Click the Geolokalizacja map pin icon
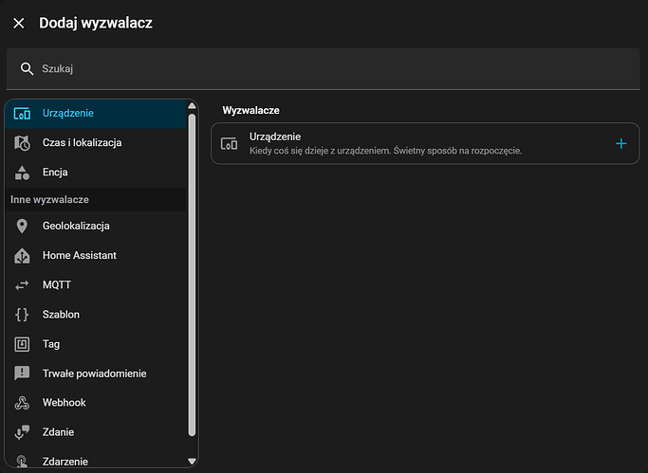The height and width of the screenshot is (473, 648). [23, 226]
